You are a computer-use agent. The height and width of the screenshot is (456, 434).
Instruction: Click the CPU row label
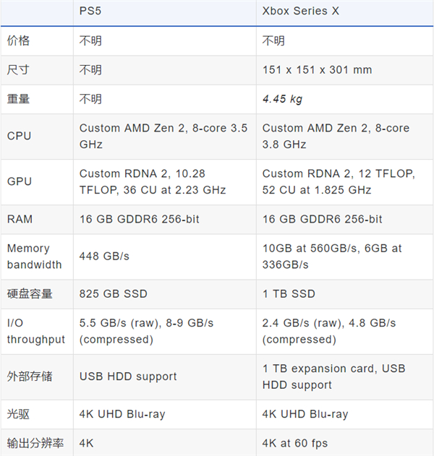[19, 136]
